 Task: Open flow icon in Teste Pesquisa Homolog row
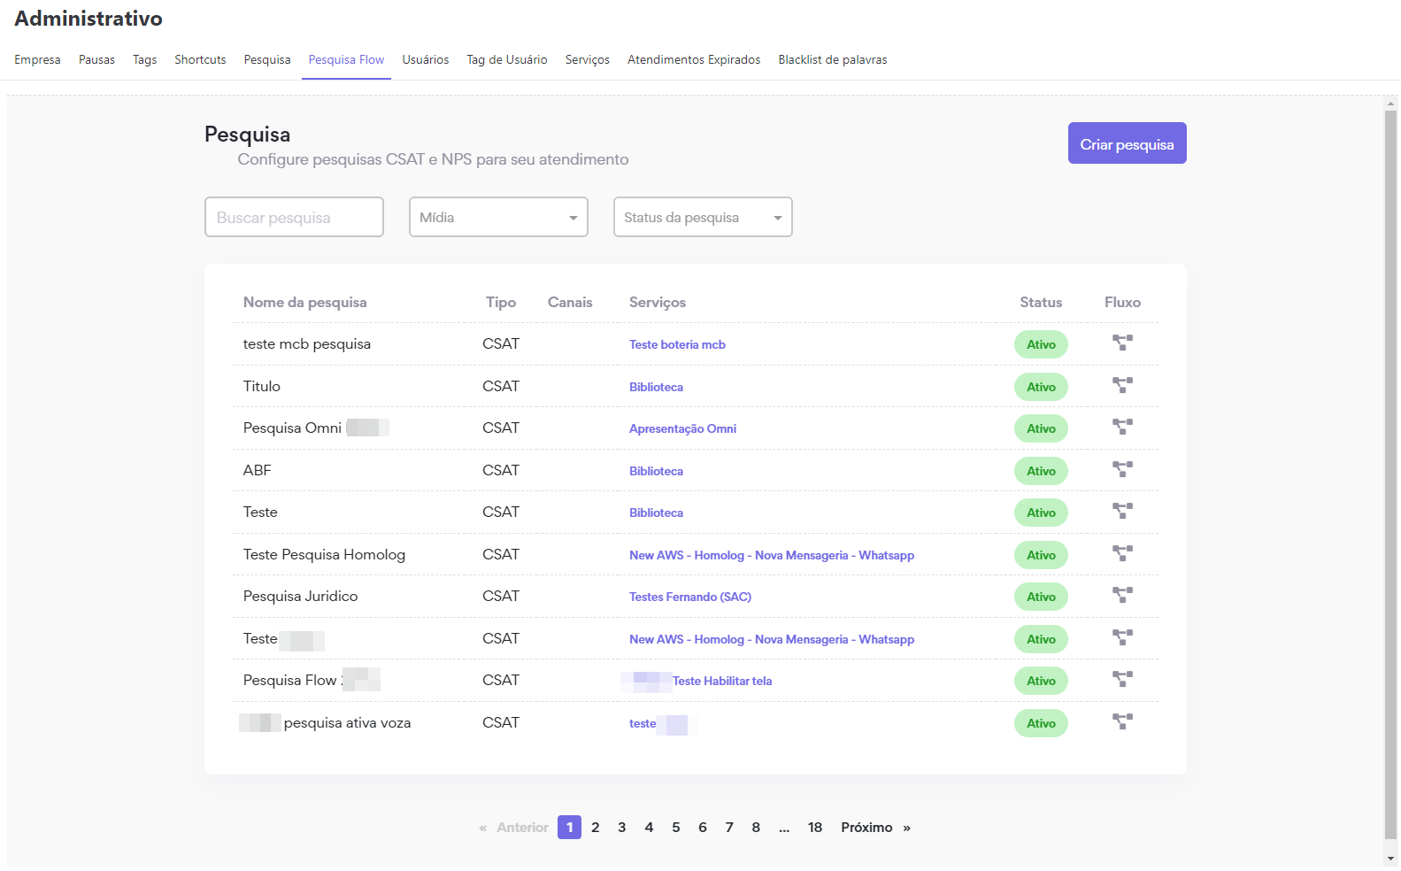1122,554
